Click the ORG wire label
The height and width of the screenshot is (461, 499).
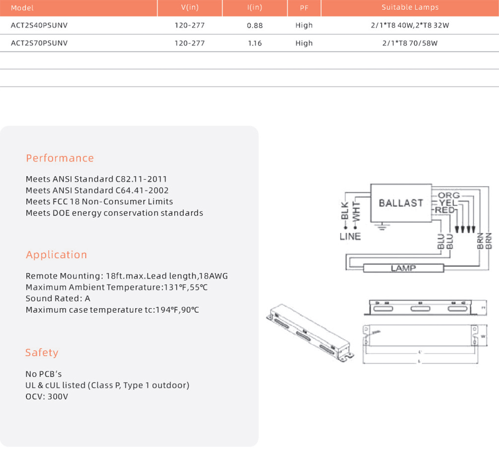tap(449, 195)
